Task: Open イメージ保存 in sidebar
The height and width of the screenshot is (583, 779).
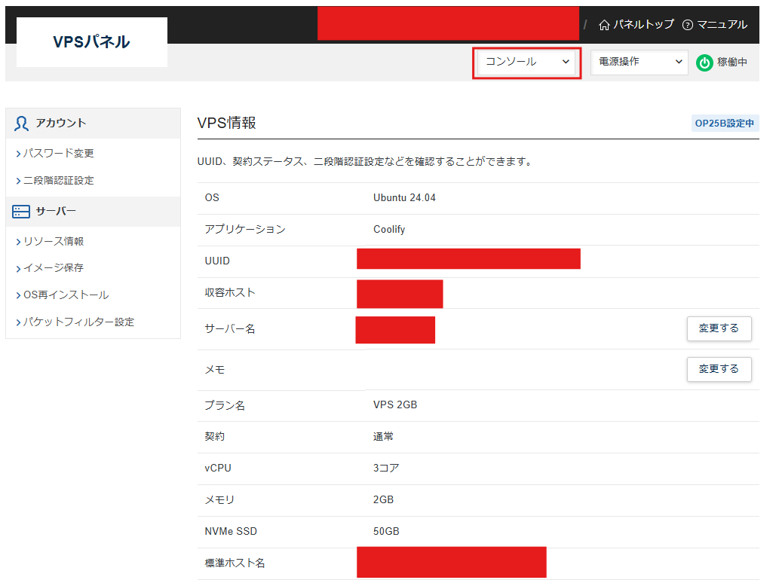Action: (x=54, y=268)
